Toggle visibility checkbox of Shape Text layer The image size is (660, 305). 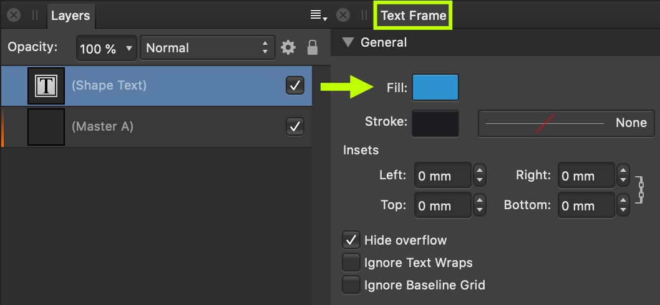(x=295, y=86)
